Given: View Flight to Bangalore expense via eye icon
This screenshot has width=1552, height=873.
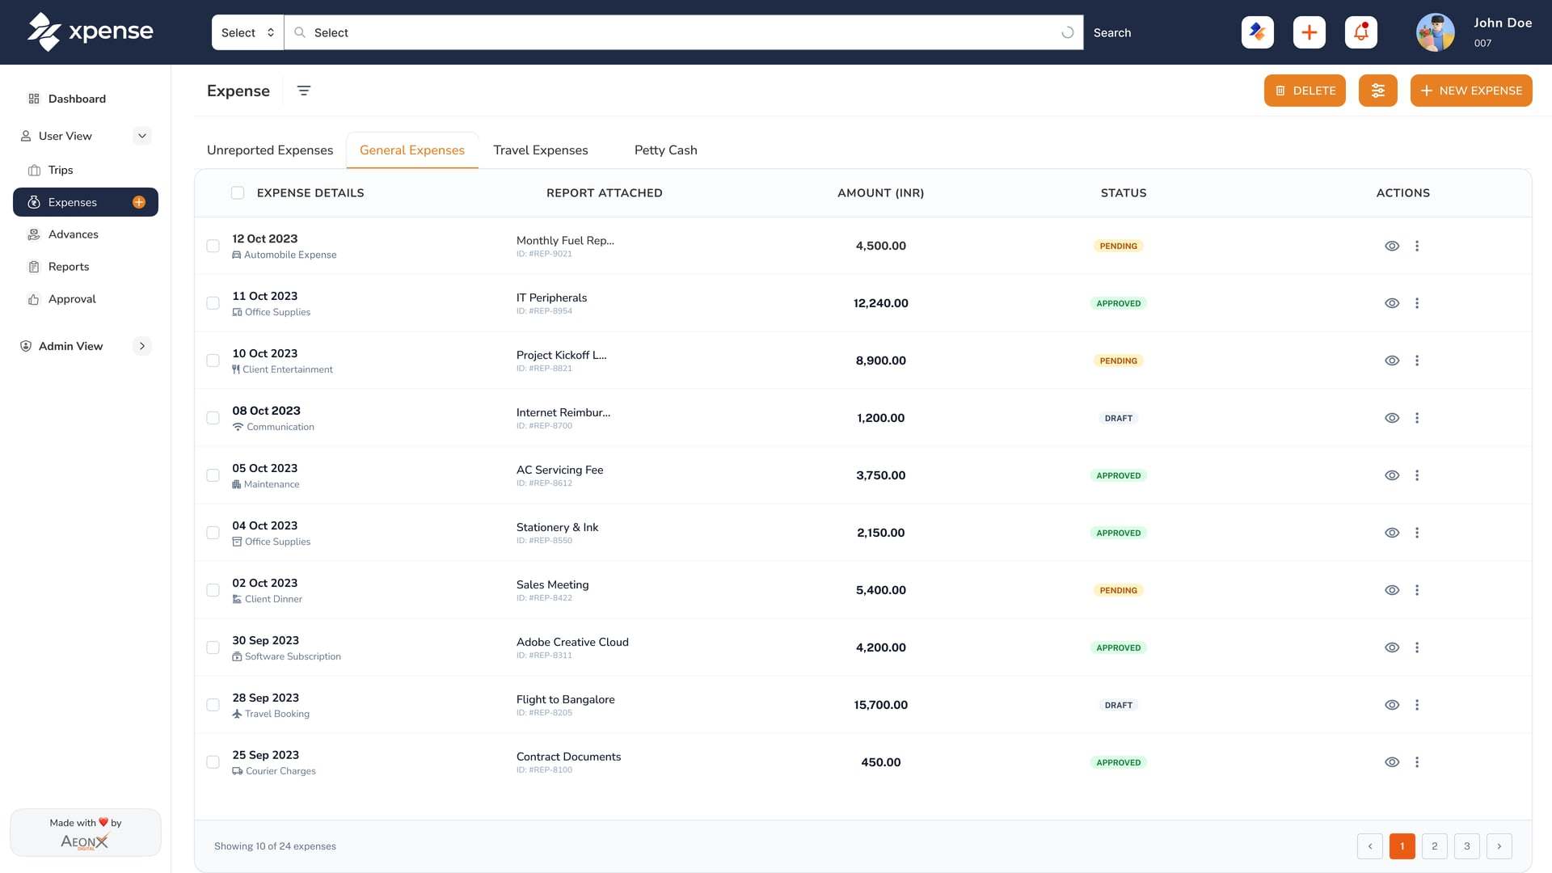Looking at the screenshot, I should click(x=1392, y=705).
